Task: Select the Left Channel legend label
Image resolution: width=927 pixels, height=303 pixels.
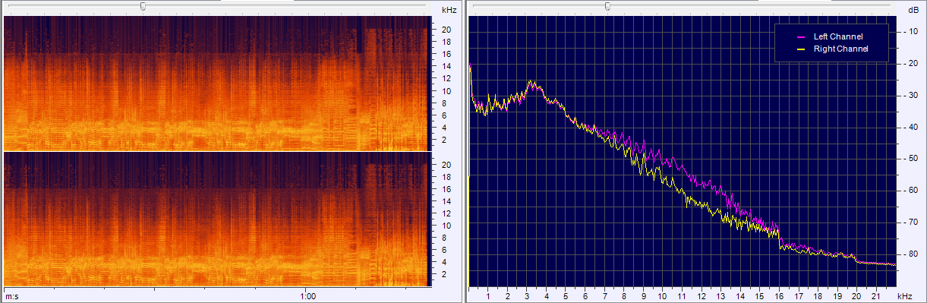Action: 838,36
